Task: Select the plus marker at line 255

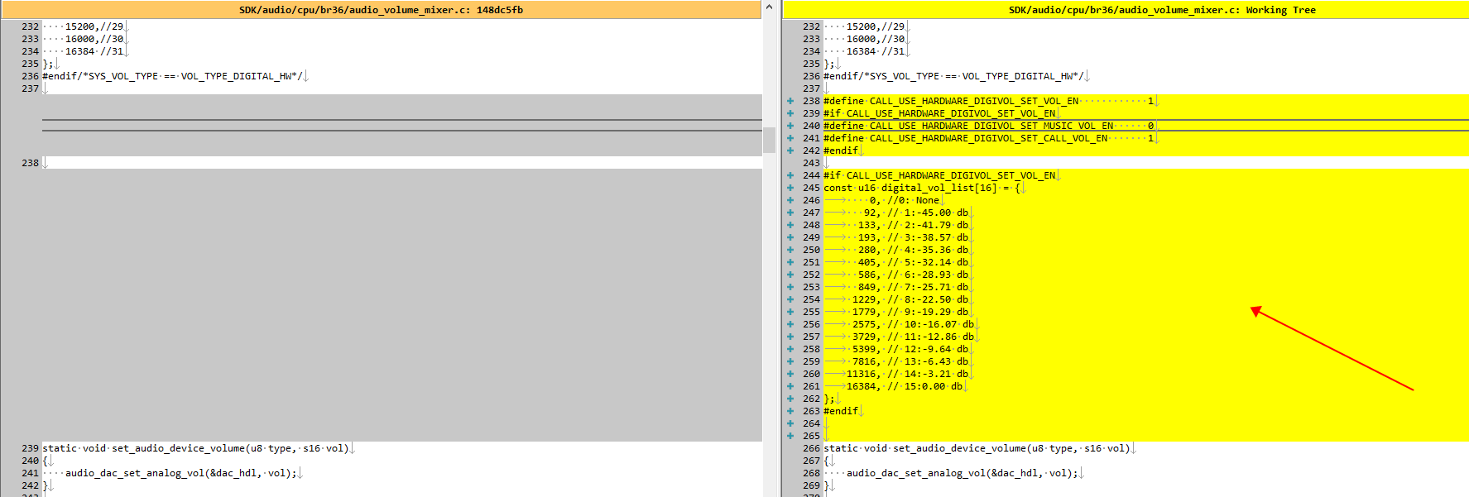Action: [790, 312]
